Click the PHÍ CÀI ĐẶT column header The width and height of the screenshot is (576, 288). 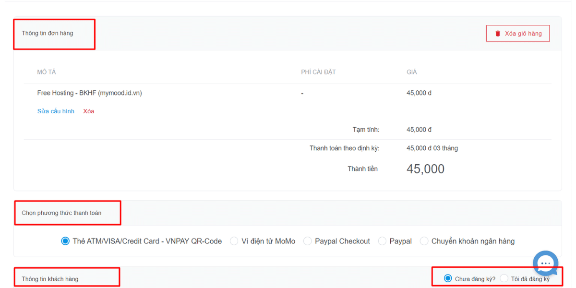[318, 72]
